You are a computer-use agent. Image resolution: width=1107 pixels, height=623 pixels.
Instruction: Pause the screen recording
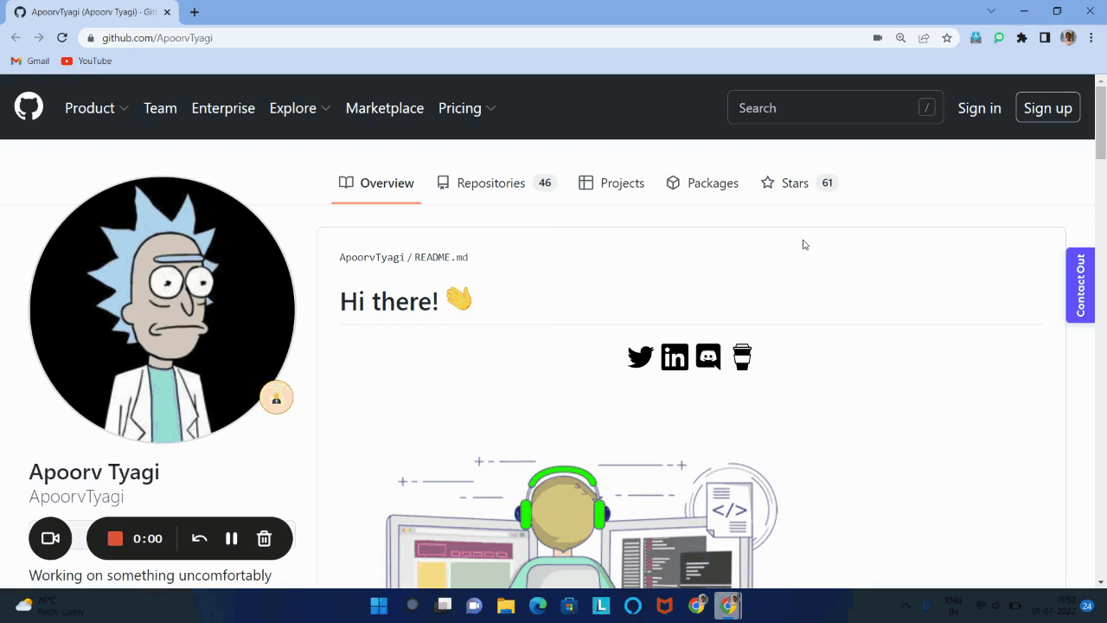tap(231, 538)
